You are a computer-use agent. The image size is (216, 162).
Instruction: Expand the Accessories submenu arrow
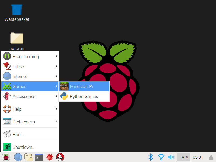point(56,96)
